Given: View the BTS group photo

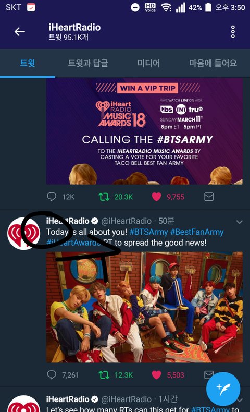Looking at the screenshot, I should tap(144, 307).
